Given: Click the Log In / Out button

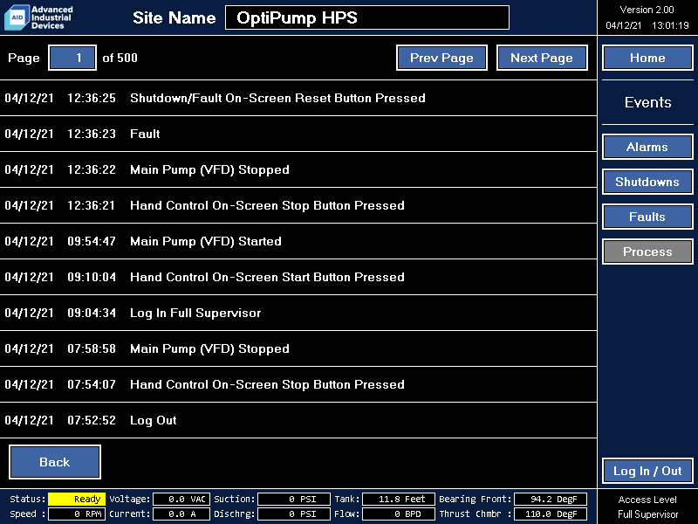Looking at the screenshot, I should pyautogui.click(x=647, y=471).
